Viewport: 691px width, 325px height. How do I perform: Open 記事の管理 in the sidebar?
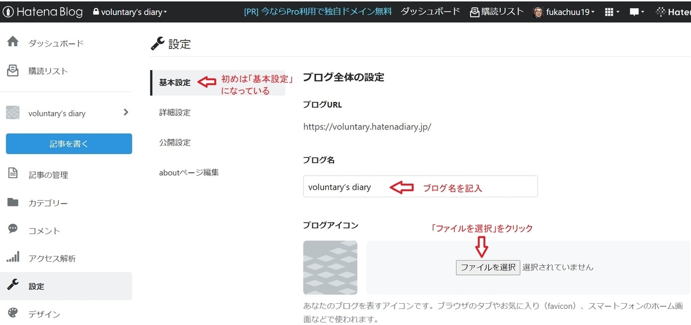48,175
